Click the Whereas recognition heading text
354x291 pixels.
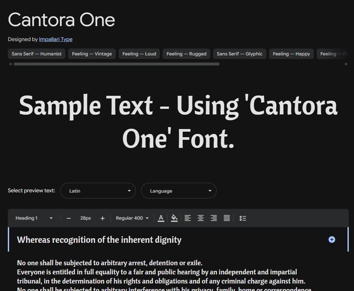click(99, 240)
